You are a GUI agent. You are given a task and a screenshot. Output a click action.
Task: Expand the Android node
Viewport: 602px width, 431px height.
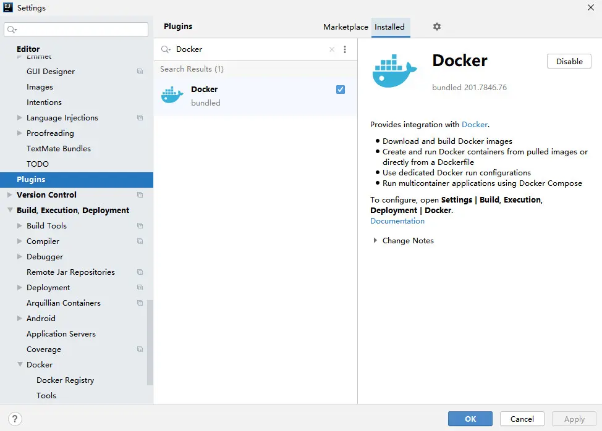(x=20, y=318)
